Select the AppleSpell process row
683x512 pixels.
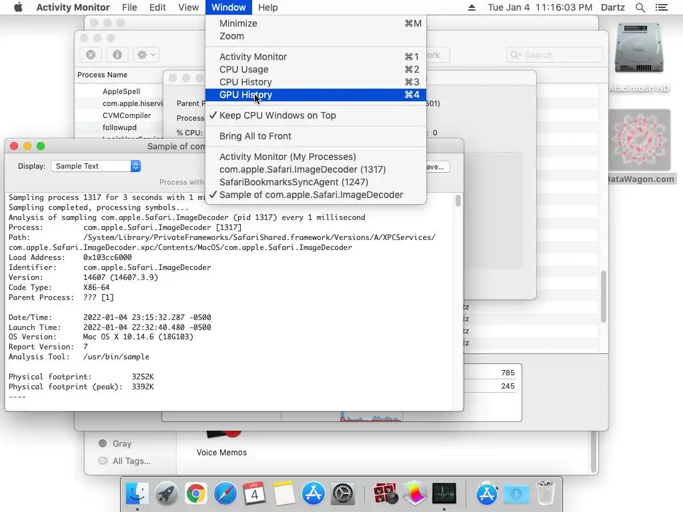pos(120,91)
